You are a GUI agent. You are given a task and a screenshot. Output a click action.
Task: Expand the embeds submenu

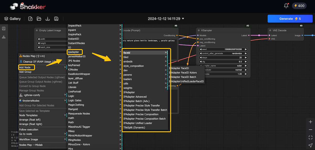coord(145,62)
